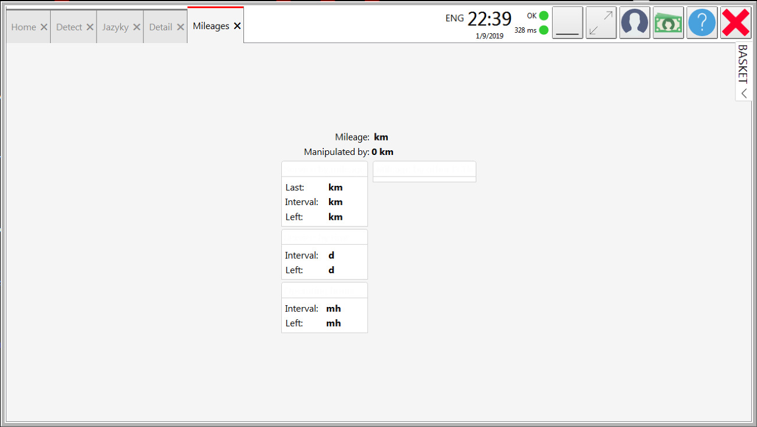Open the green money payment icon
Image resolution: width=757 pixels, height=427 pixels.
click(668, 23)
